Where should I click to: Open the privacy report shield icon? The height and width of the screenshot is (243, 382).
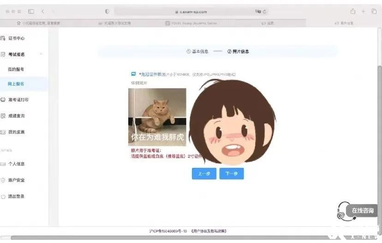[107, 12]
